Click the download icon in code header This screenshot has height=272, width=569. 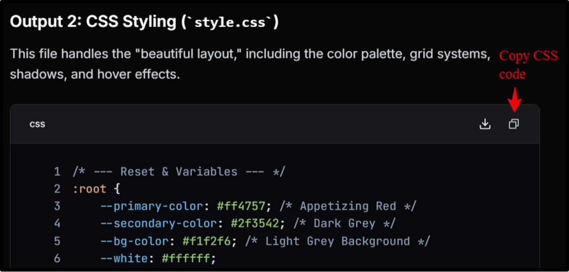(486, 124)
